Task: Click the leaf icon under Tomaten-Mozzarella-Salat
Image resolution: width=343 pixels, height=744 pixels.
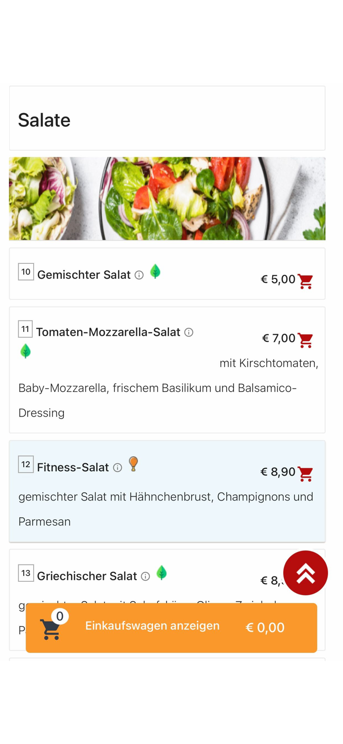Action: point(25,350)
